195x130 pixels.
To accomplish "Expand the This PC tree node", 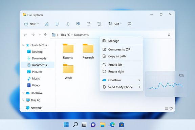I will 23,100.
